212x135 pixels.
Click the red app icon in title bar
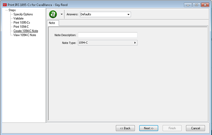click(5, 5)
